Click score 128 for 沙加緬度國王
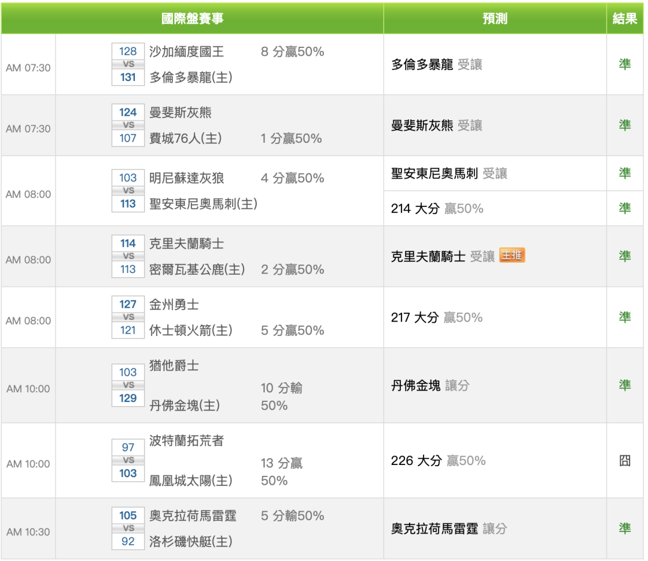Viewport: 648px width, 561px height. pyautogui.click(x=128, y=51)
